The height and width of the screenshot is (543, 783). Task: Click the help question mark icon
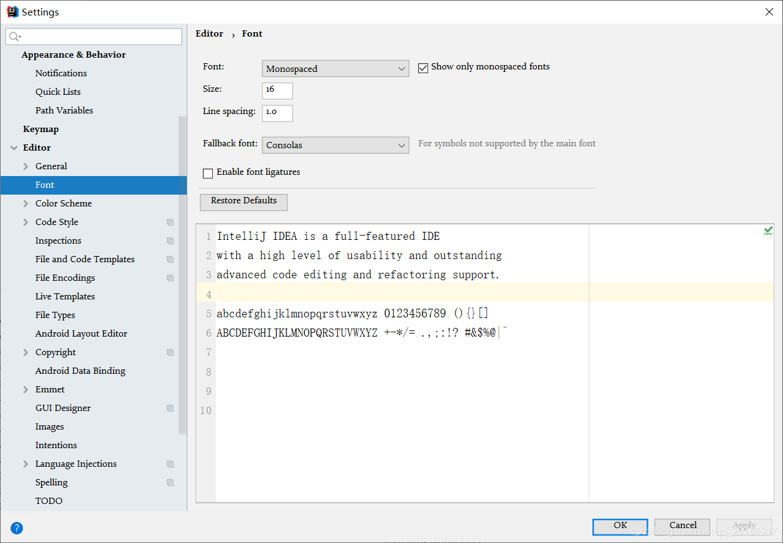pos(17,528)
